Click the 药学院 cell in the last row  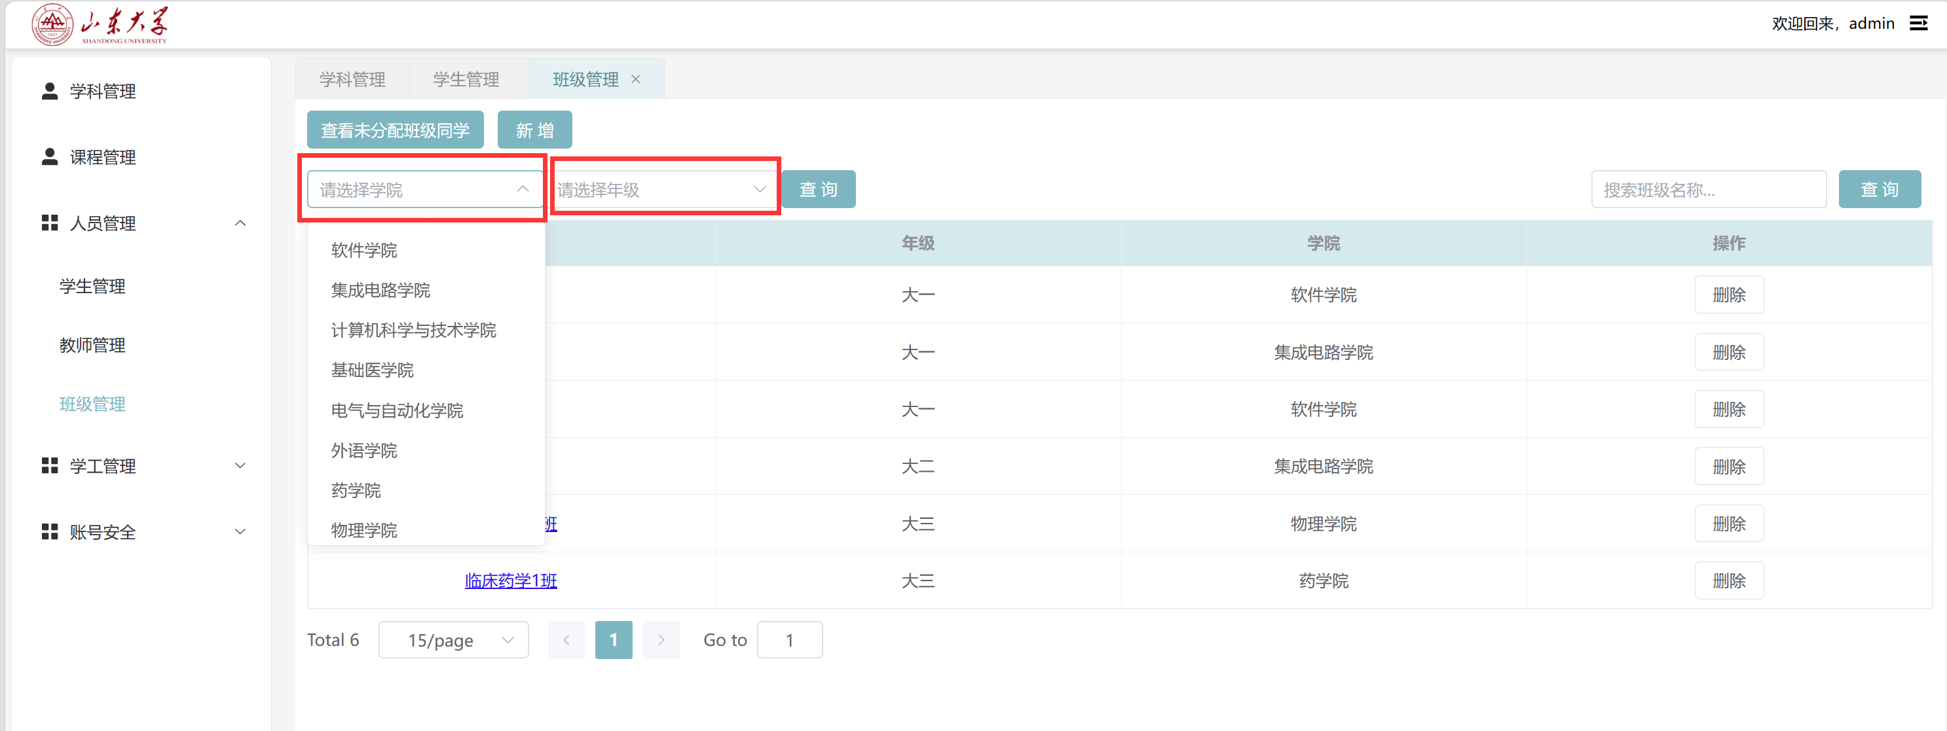[x=1324, y=580]
